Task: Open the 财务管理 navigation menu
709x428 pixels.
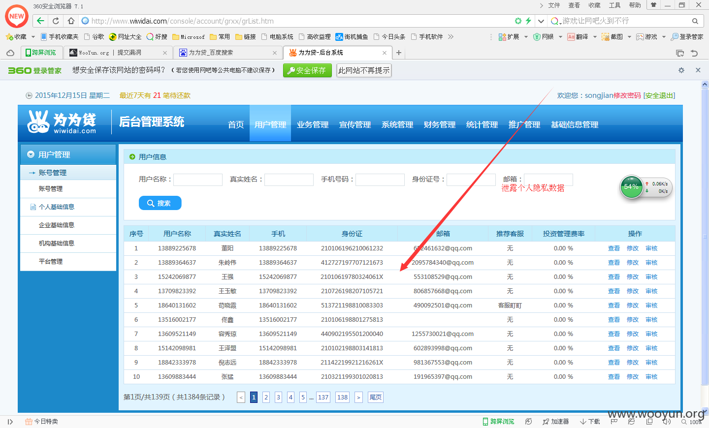Action: [440, 124]
